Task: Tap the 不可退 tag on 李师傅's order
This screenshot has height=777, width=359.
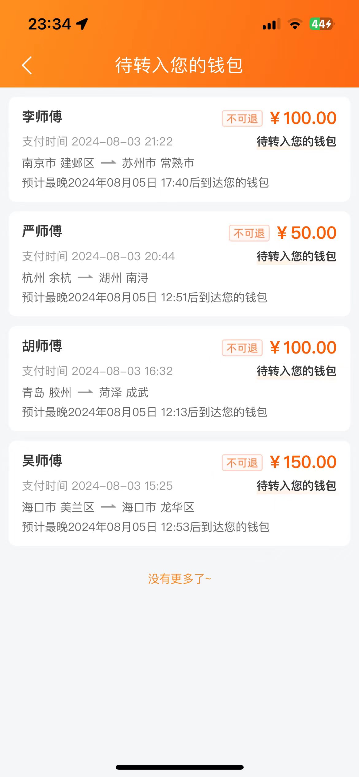Action: click(x=242, y=118)
